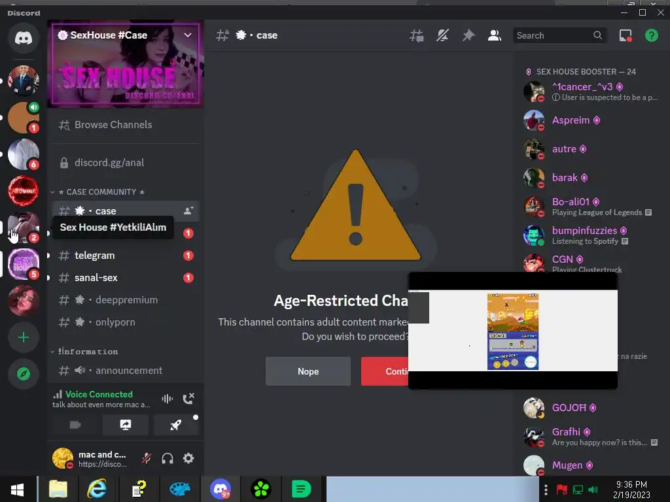The height and width of the screenshot is (502, 670).
Task: Toggle member list icon
Action: (495, 35)
